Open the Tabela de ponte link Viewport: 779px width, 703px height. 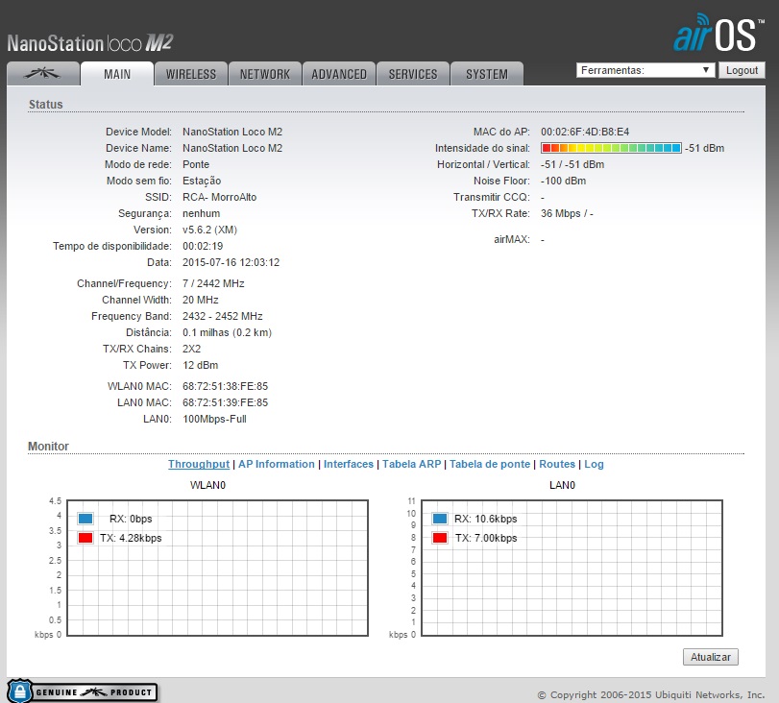490,464
